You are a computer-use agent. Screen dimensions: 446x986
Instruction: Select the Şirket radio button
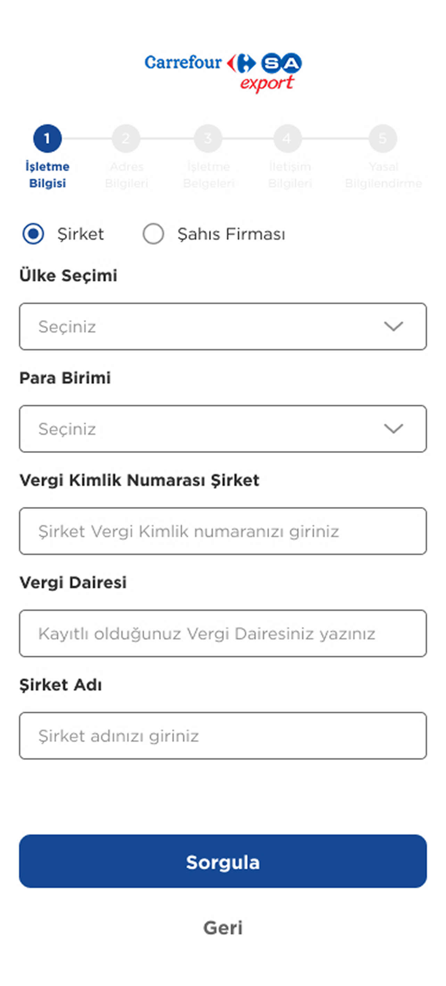click(33, 233)
